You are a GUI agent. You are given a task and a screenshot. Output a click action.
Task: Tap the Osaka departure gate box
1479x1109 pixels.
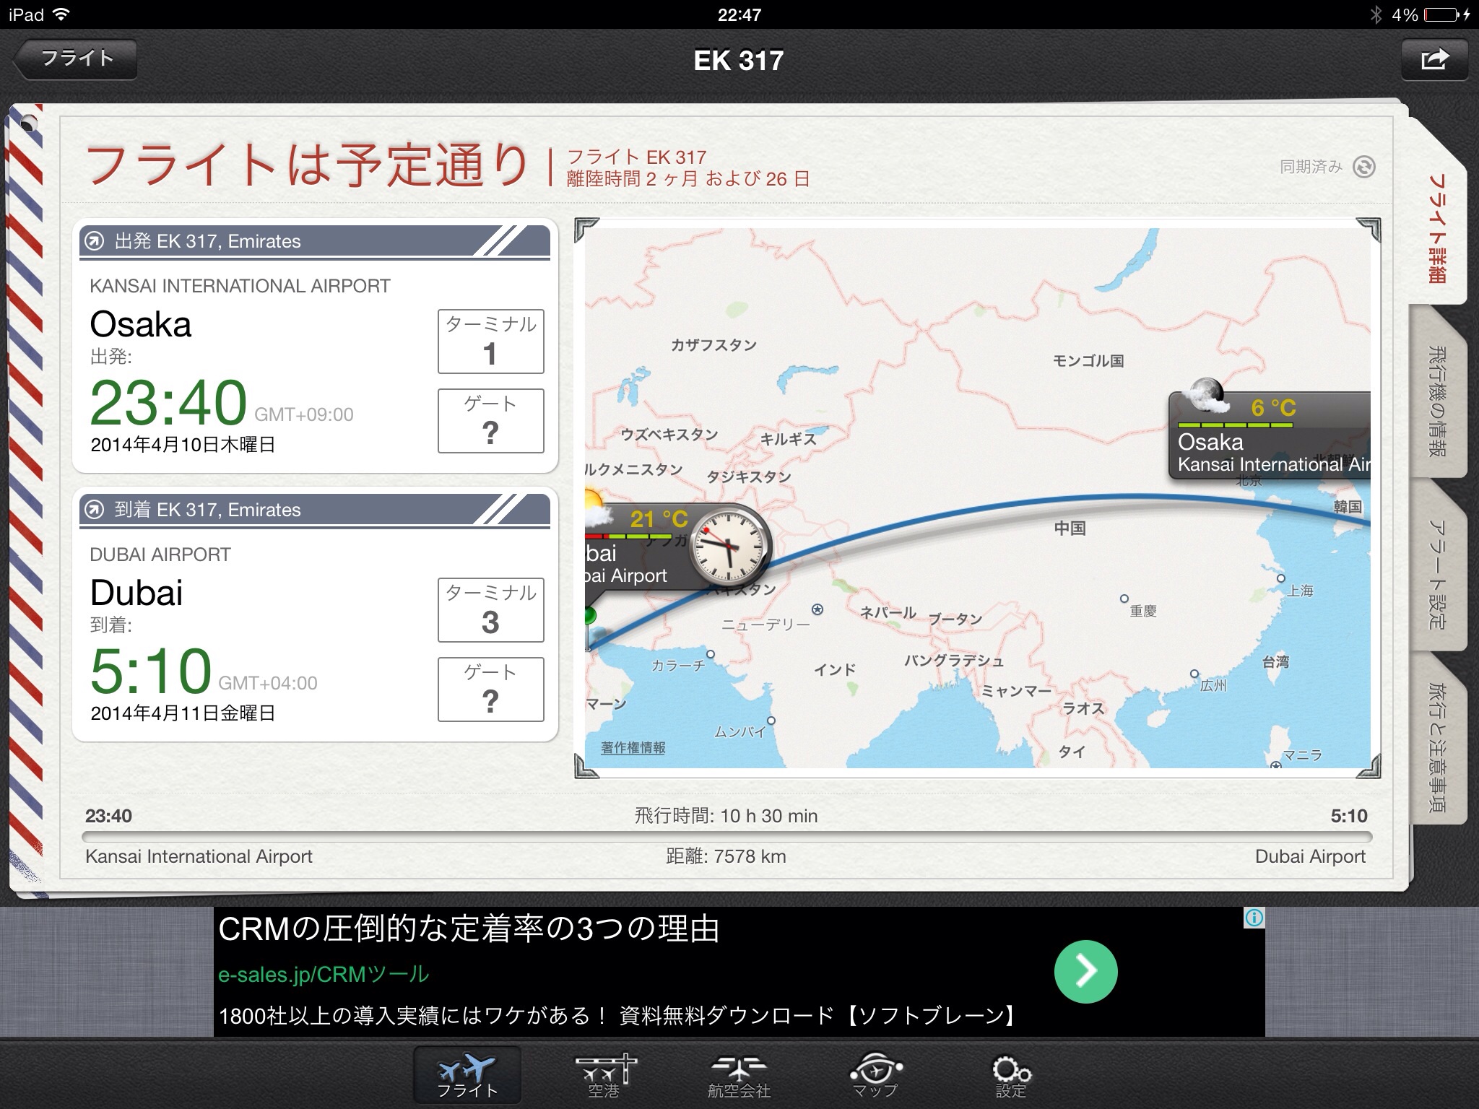click(x=490, y=421)
